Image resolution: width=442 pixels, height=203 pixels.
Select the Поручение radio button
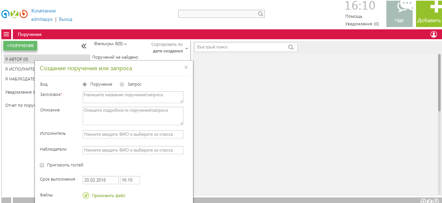tap(85, 84)
